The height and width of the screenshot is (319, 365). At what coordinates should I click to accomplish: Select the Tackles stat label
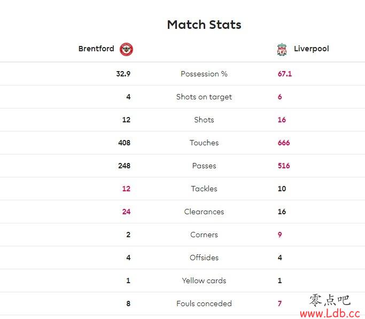click(204, 189)
